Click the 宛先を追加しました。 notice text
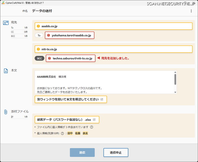 [115, 58]
